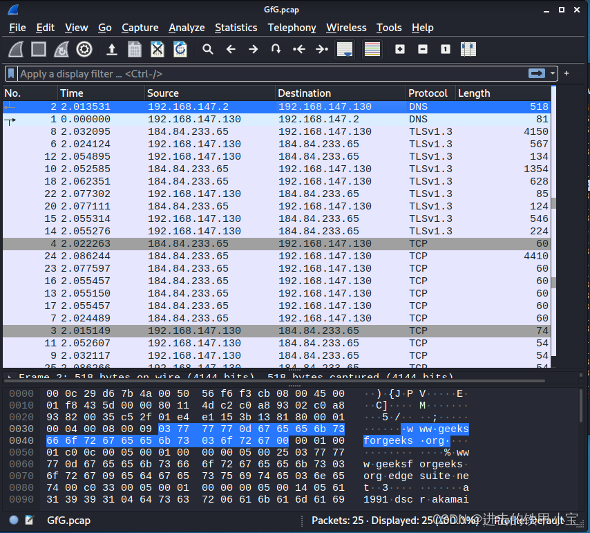This screenshot has width=590, height=533.
Task: Restart the current capture
Action: pyautogui.click(x=62, y=49)
